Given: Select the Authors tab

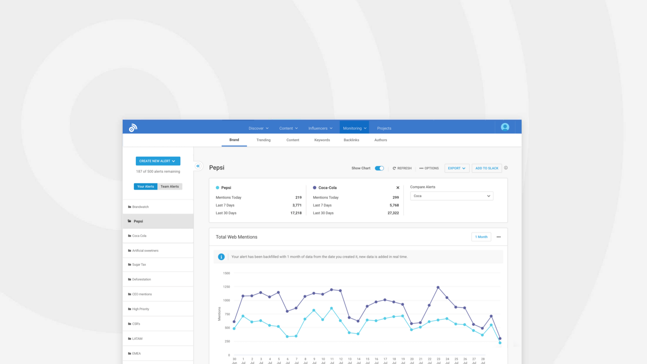Looking at the screenshot, I should point(381,140).
